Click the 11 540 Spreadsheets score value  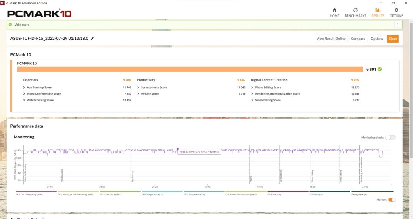click(241, 87)
